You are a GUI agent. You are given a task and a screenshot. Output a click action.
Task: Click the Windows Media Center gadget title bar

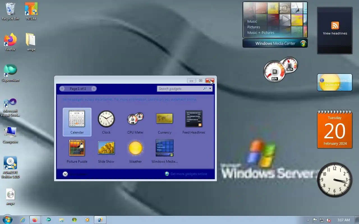coord(275,43)
